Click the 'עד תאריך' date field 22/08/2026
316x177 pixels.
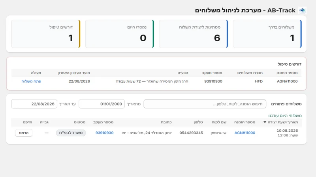coord(34,104)
